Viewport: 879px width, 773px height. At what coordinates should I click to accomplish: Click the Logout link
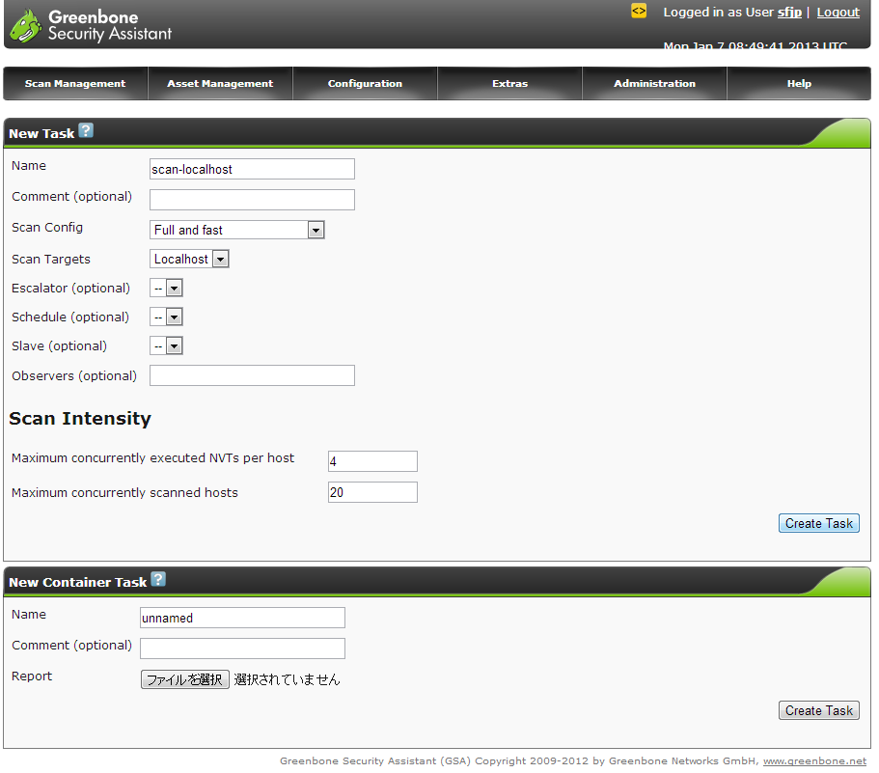pyautogui.click(x=838, y=13)
